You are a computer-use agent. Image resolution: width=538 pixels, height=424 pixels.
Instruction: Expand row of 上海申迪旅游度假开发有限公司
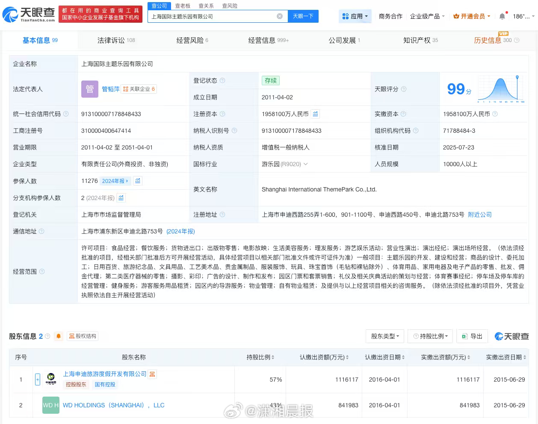[38, 379]
